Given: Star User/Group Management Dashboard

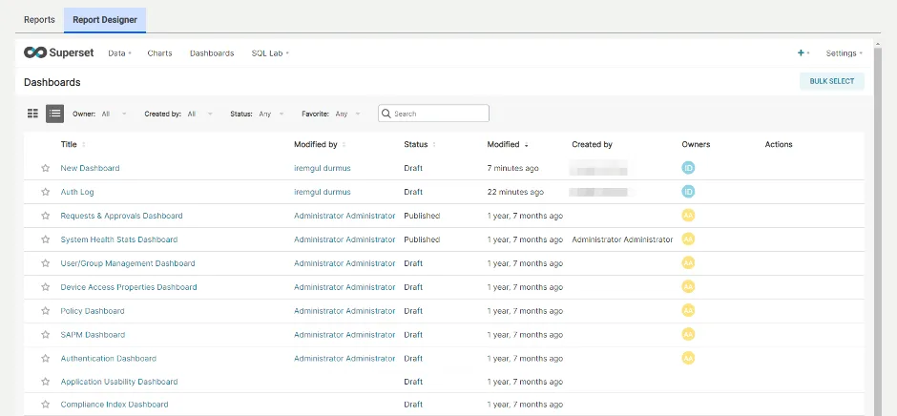Looking at the screenshot, I should click(45, 263).
